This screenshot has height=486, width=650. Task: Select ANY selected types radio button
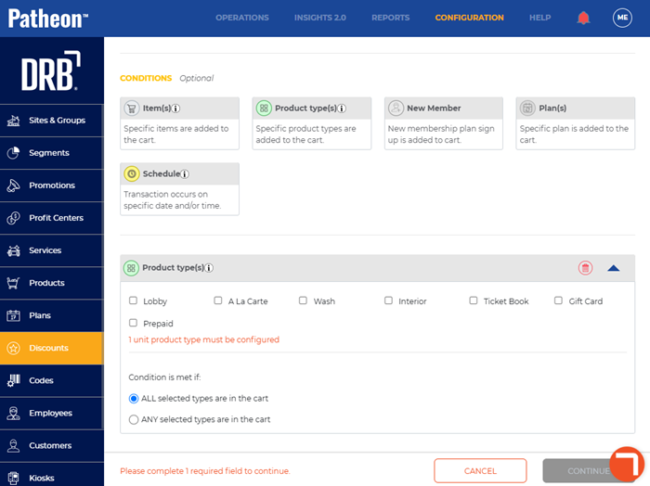point(134,420)
